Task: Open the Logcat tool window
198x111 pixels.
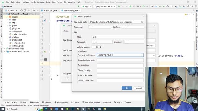Action: click(75, 102)
